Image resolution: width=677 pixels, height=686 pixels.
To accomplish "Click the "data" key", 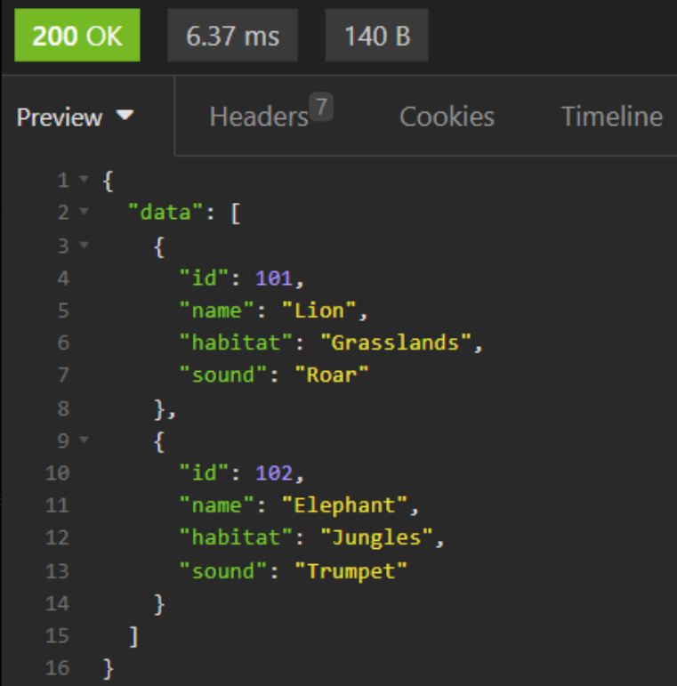I will click(x=165, y=212).
